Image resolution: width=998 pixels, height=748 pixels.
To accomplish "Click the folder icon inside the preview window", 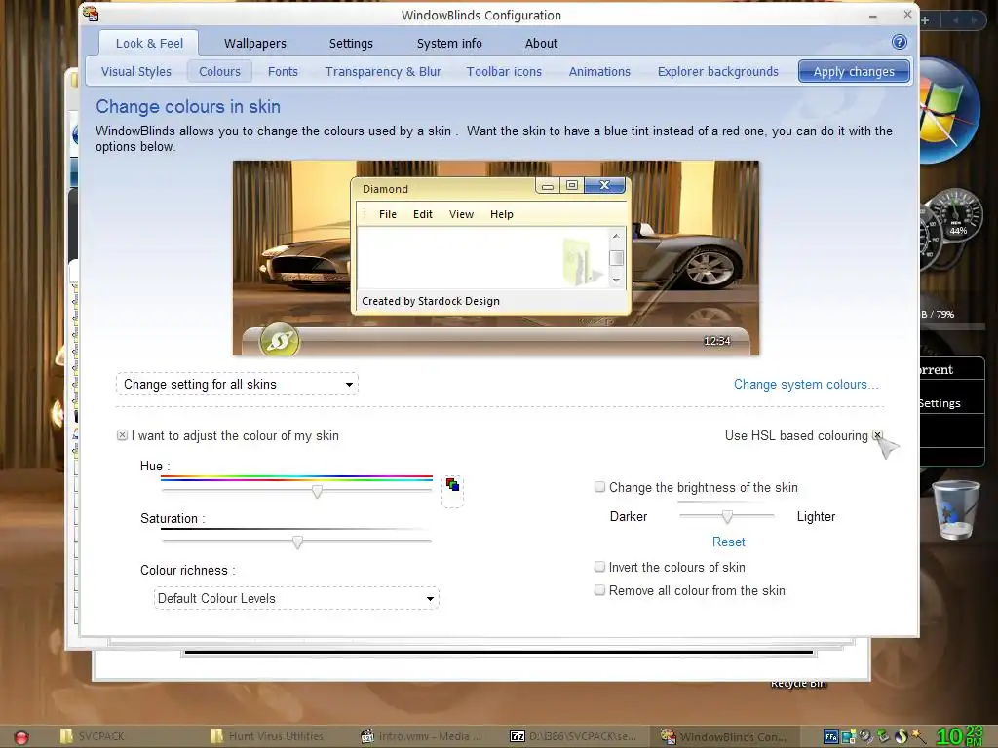I will 581,261.
